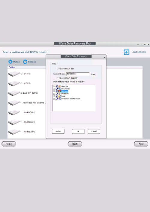Image resolution: width=150 pixels, height=212 pixels.
Task: Click the Next button
Action: pos(141,144)
